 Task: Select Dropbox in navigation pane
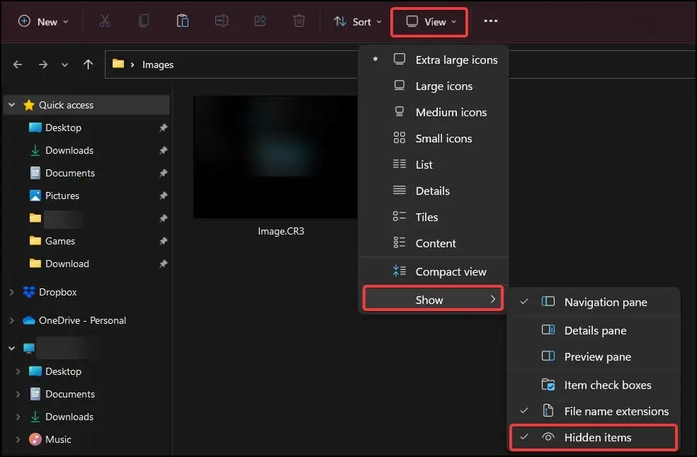click(58, 292)
